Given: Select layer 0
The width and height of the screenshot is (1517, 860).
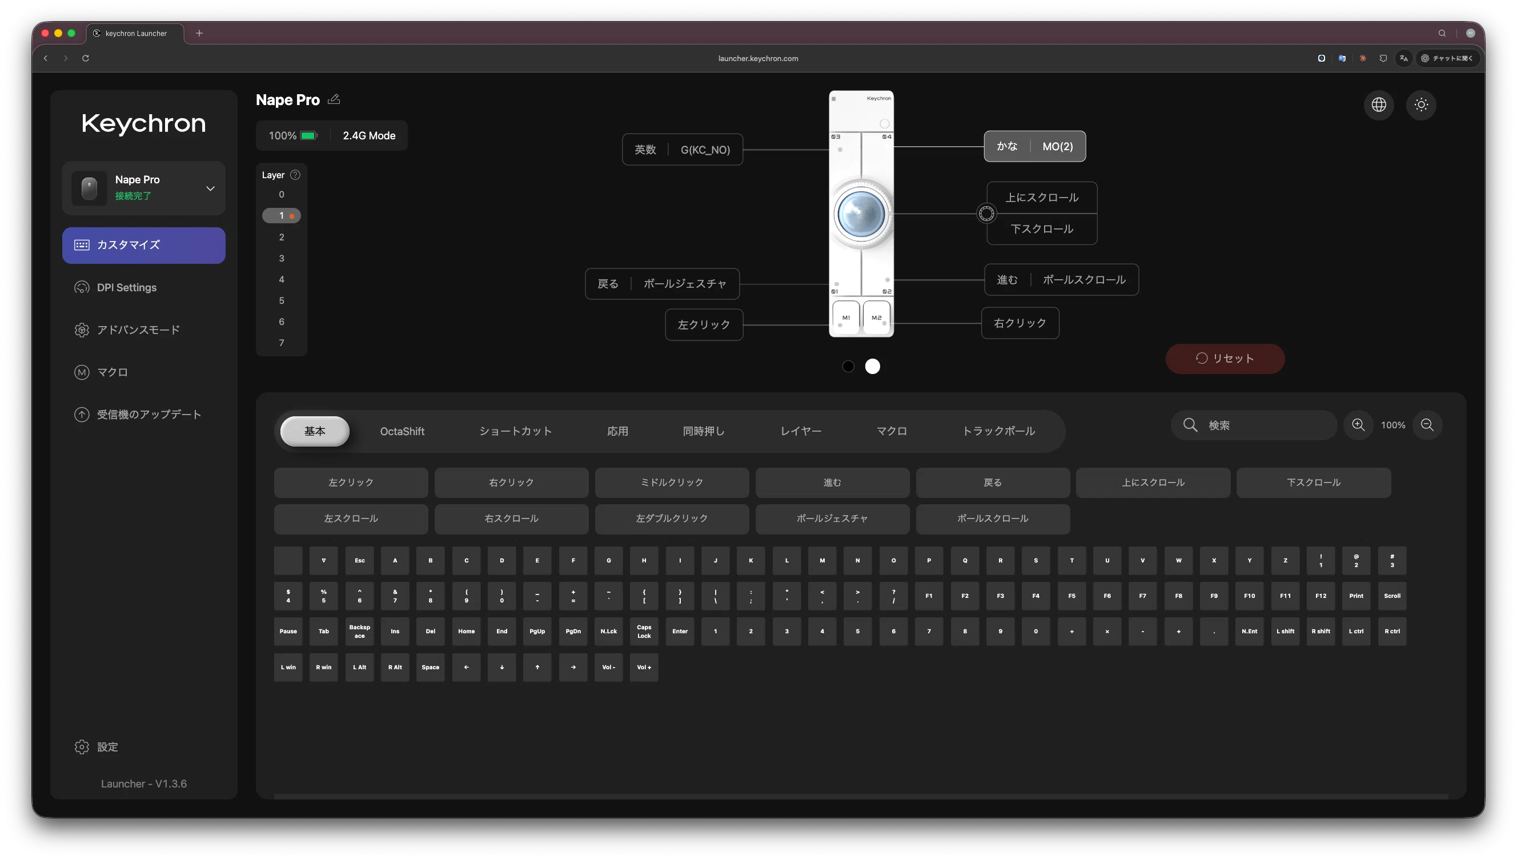Looking at the screenshot, I should (281, 194).
